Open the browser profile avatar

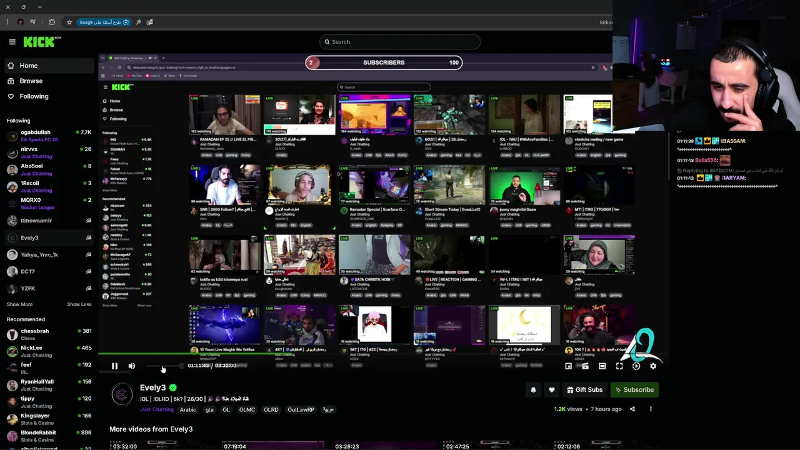(x=21, y=22)
